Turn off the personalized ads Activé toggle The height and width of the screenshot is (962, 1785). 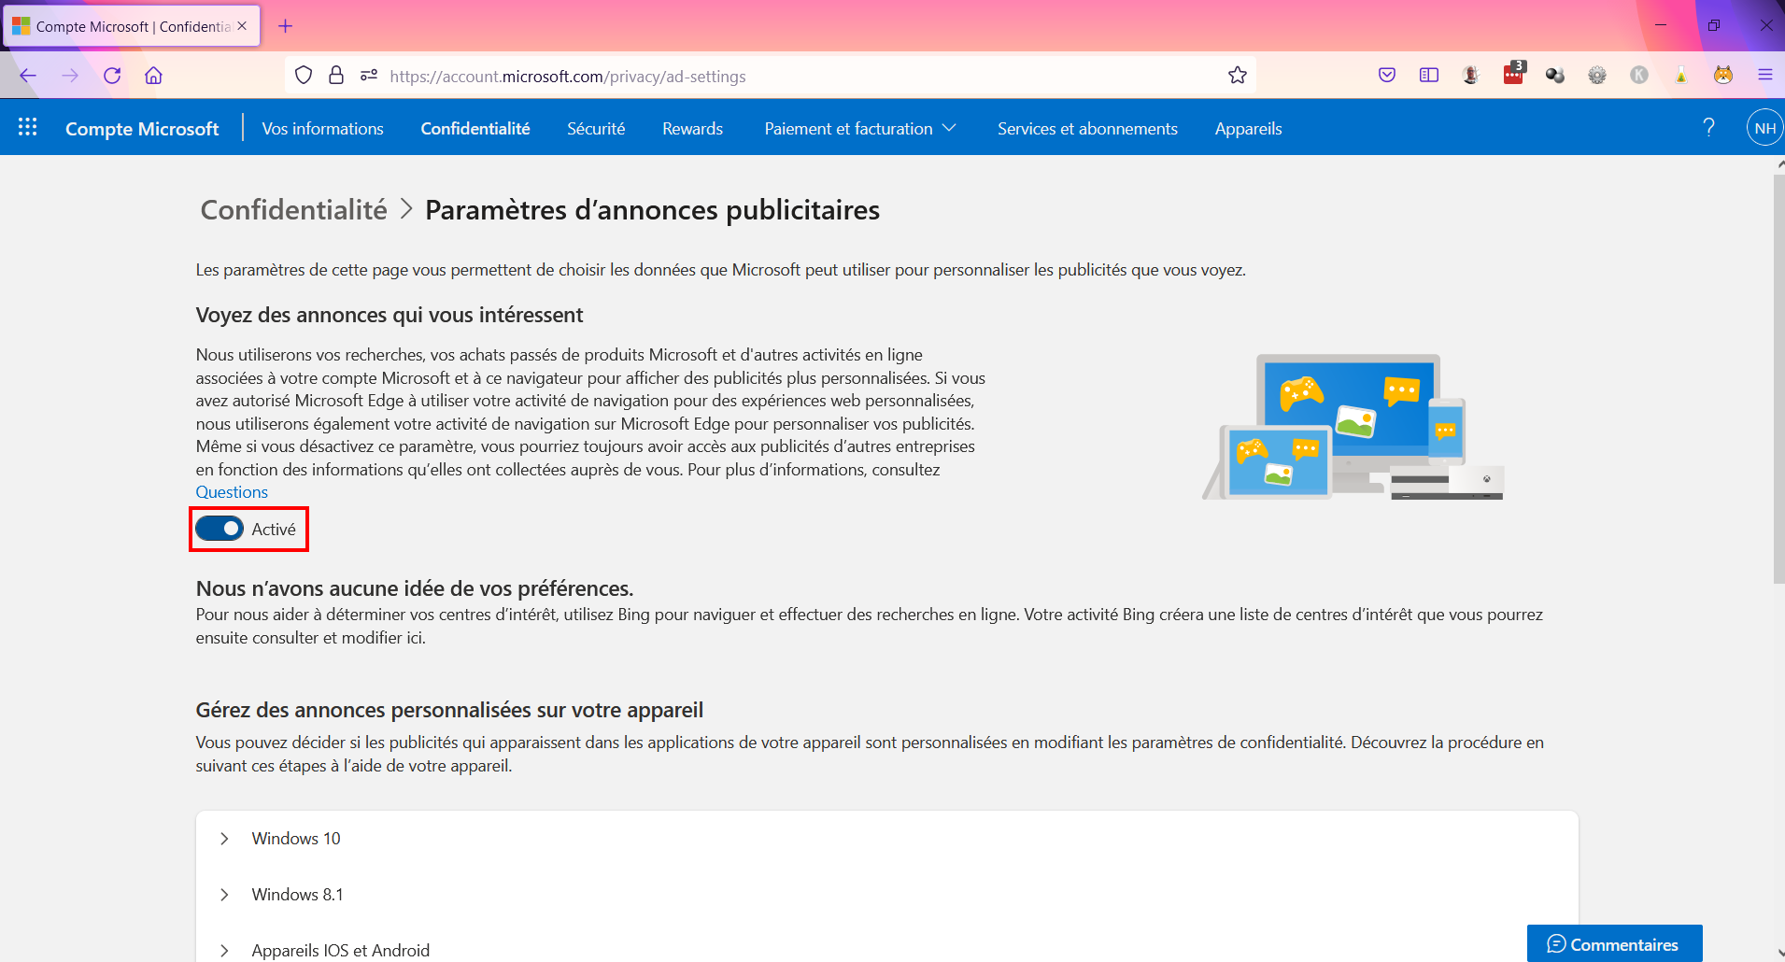coord(220,529)
